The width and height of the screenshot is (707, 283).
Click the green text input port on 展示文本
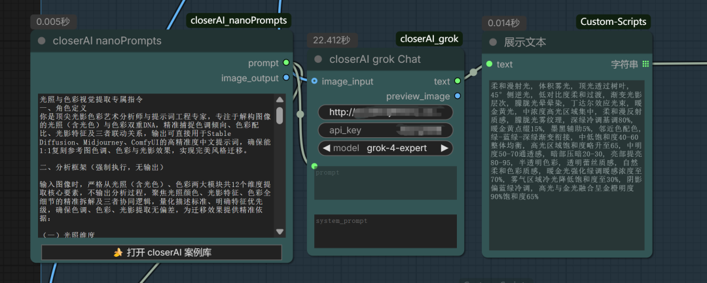point(489,64)
